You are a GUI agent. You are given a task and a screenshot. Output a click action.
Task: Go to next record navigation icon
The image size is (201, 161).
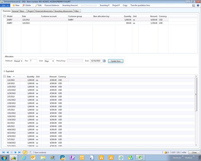click(15, 152)
